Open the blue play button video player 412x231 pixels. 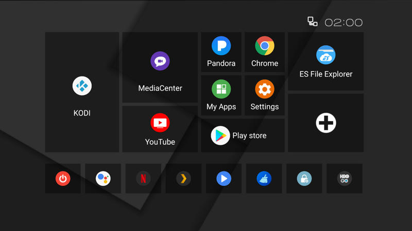224,179
